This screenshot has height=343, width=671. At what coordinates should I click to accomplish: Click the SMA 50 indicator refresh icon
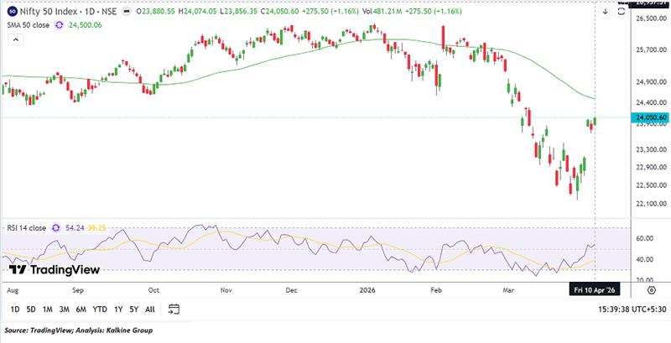pos(60,25)
